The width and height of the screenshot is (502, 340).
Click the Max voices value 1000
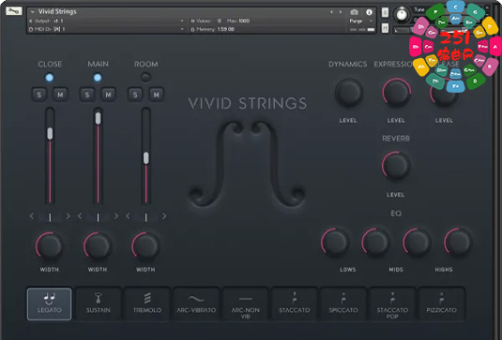point(244,21)
